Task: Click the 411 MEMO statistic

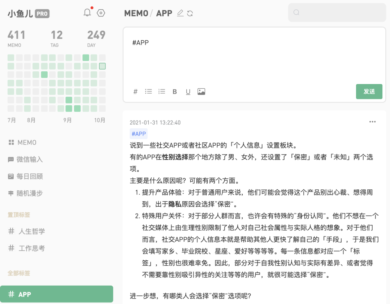Action: (x=16, y=39)
